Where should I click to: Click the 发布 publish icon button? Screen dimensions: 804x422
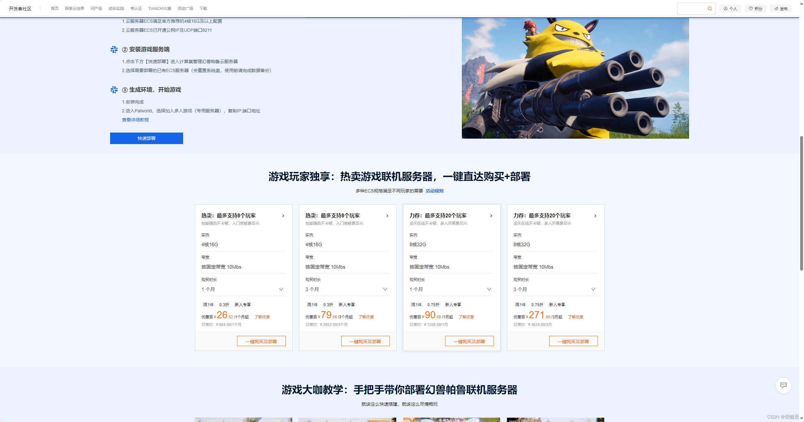pos(781,9)
